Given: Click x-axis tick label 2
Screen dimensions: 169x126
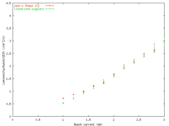Looking at the screenshot, I should click(x=114, y=120).
